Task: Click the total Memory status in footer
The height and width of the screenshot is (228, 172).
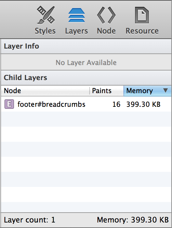Action: [x=133, y=220]
